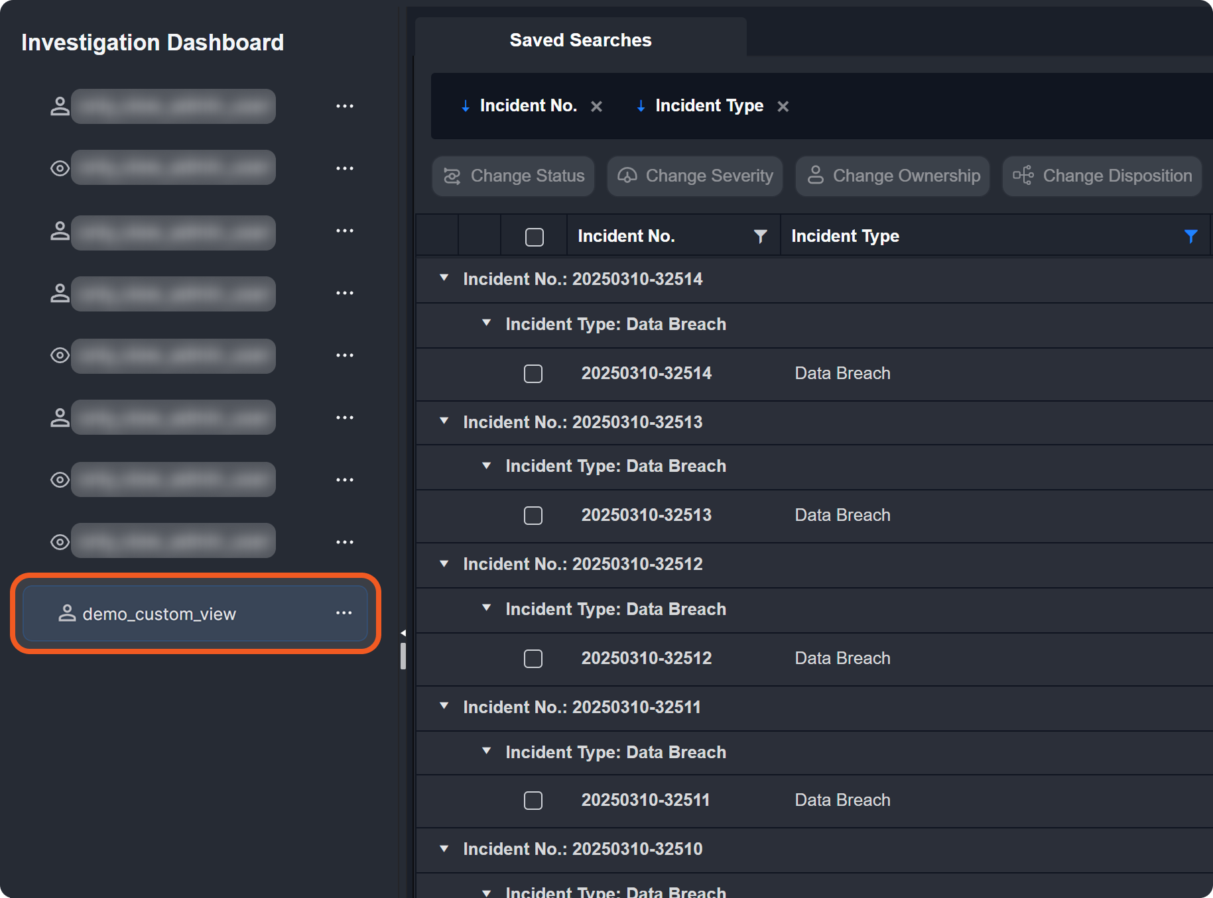
Task: Remove the Incident No. grouping chip
Action: click(596, 106)
